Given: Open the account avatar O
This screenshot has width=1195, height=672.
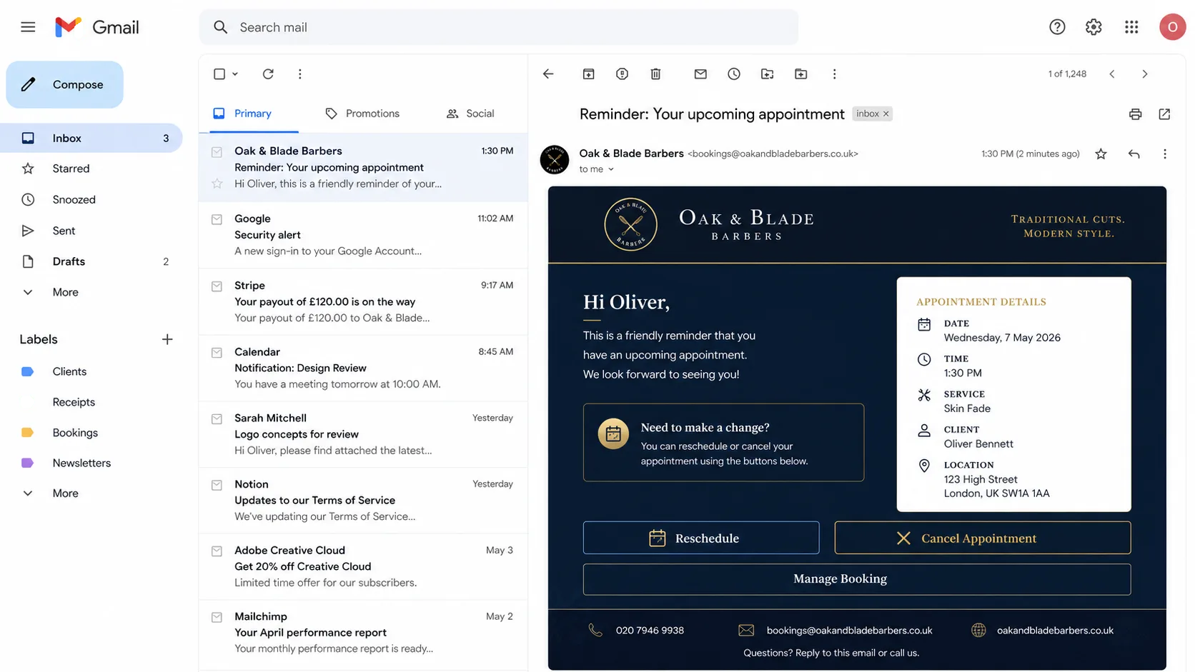Looking at the screenshot, I should (x=1172, y=27).
